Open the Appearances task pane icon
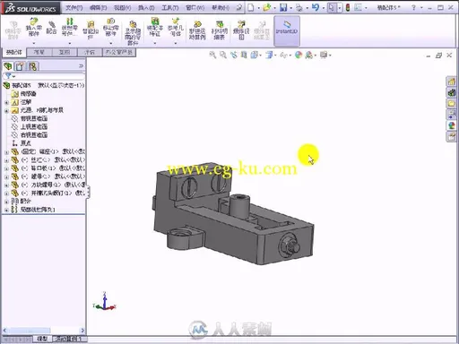This screenshot has height=344, width=459. click(451, 125)
